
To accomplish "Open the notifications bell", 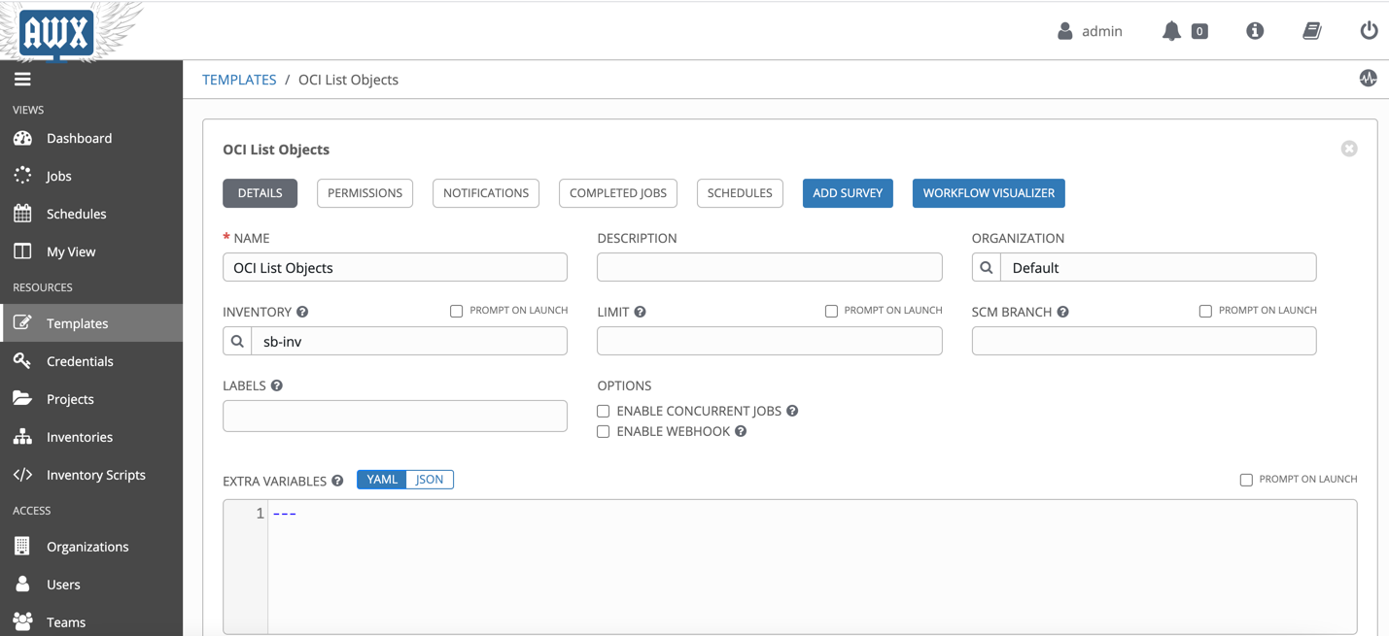I will (x=1171, y=30).
